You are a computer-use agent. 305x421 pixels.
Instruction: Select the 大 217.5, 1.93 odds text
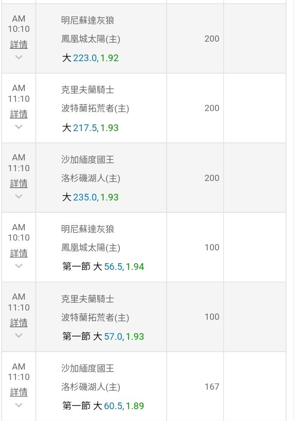[x=91, y=128]
